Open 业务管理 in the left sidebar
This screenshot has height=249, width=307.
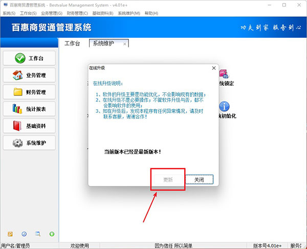click(29, 75)
